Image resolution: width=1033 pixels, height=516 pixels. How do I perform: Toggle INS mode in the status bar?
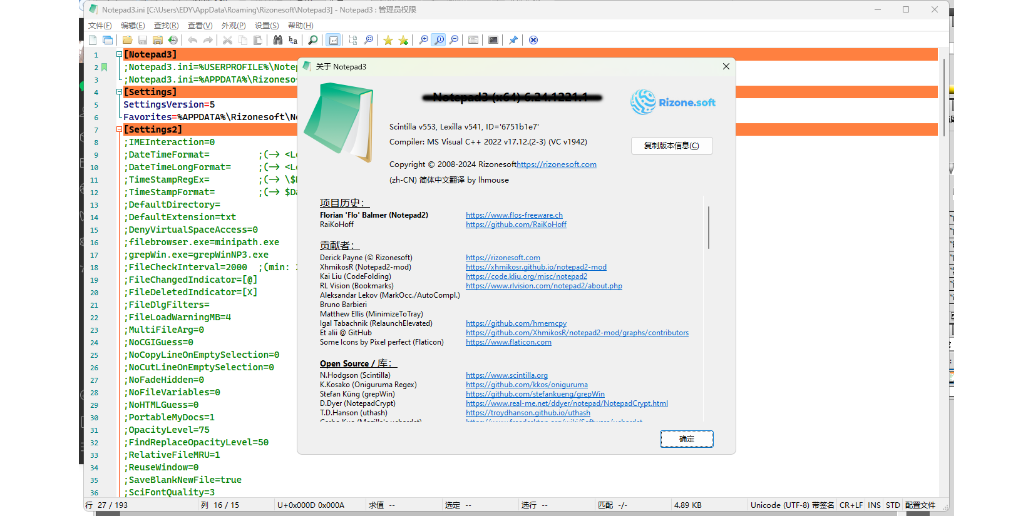point(874,505)
